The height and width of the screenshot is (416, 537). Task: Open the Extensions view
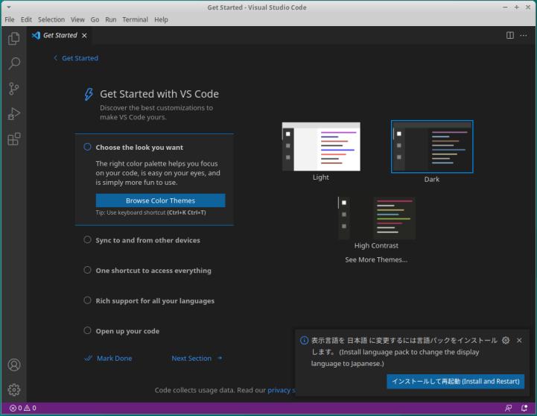13,139
